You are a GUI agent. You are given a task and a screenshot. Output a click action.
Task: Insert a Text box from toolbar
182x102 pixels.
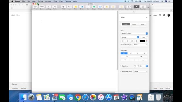click(x=88, y=7)
